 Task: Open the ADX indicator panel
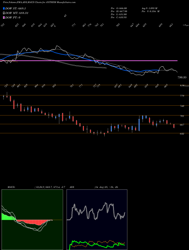[97, 220]
